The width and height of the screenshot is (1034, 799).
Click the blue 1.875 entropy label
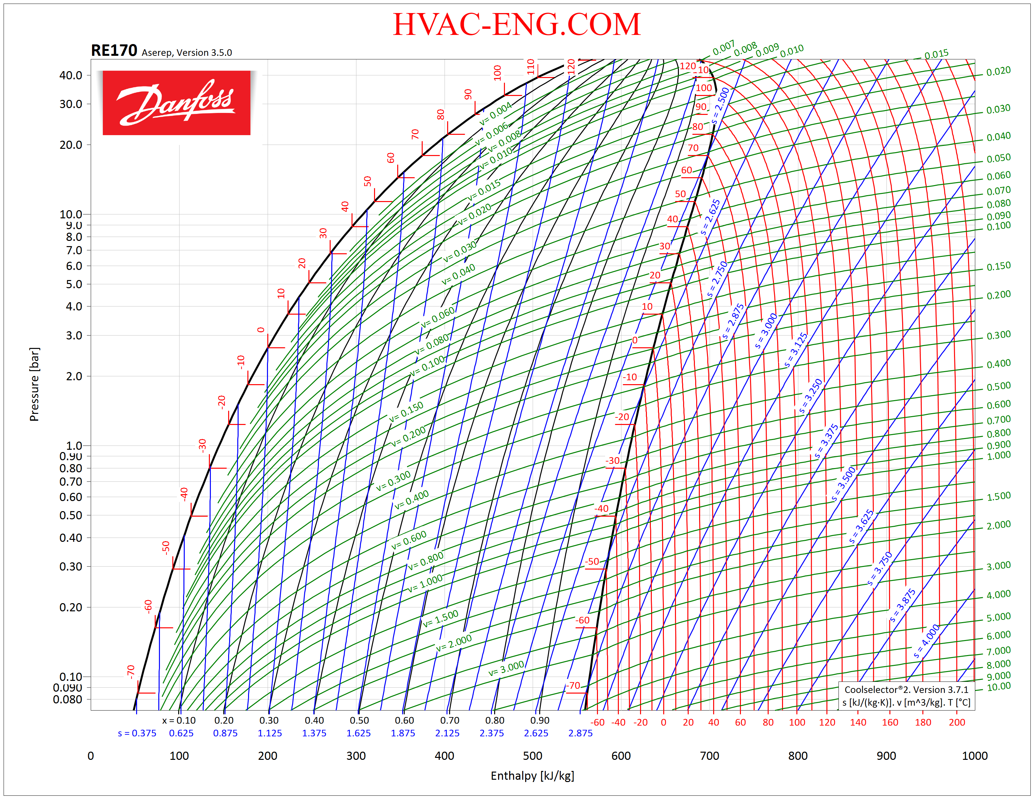(x=403, y=733)
